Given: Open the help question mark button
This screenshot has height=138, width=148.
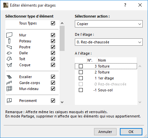Looking at the screenshot, I should tap(125, 5).
